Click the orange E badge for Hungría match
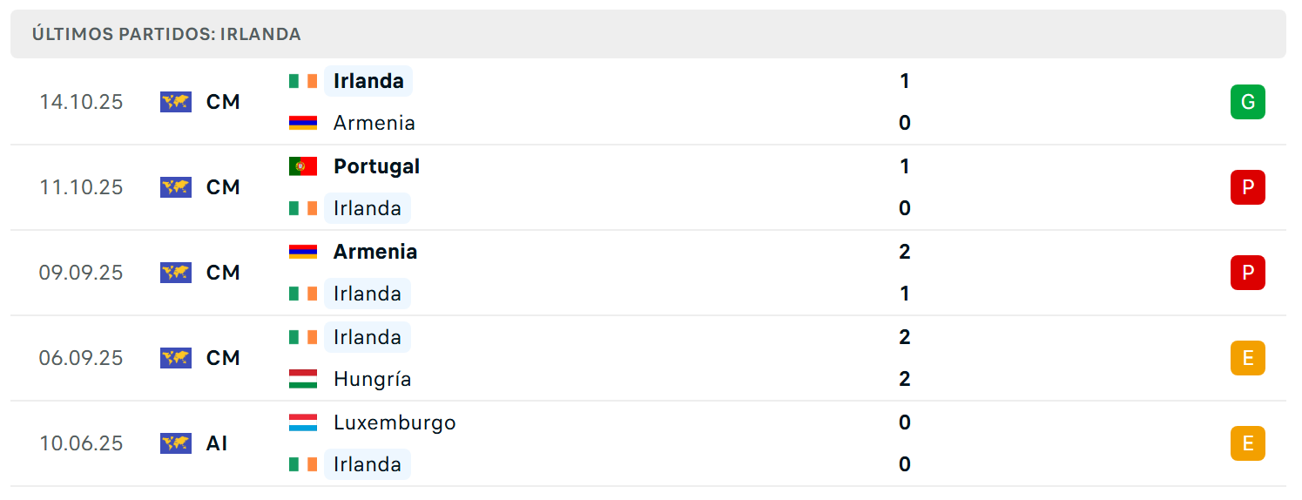The image size is (1302, 500). coord(1247,358)
